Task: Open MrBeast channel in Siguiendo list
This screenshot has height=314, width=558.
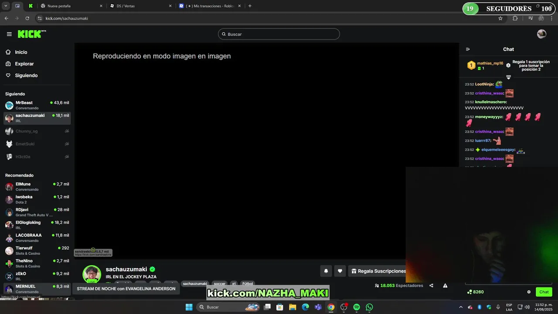Action: tap(37, 105)
